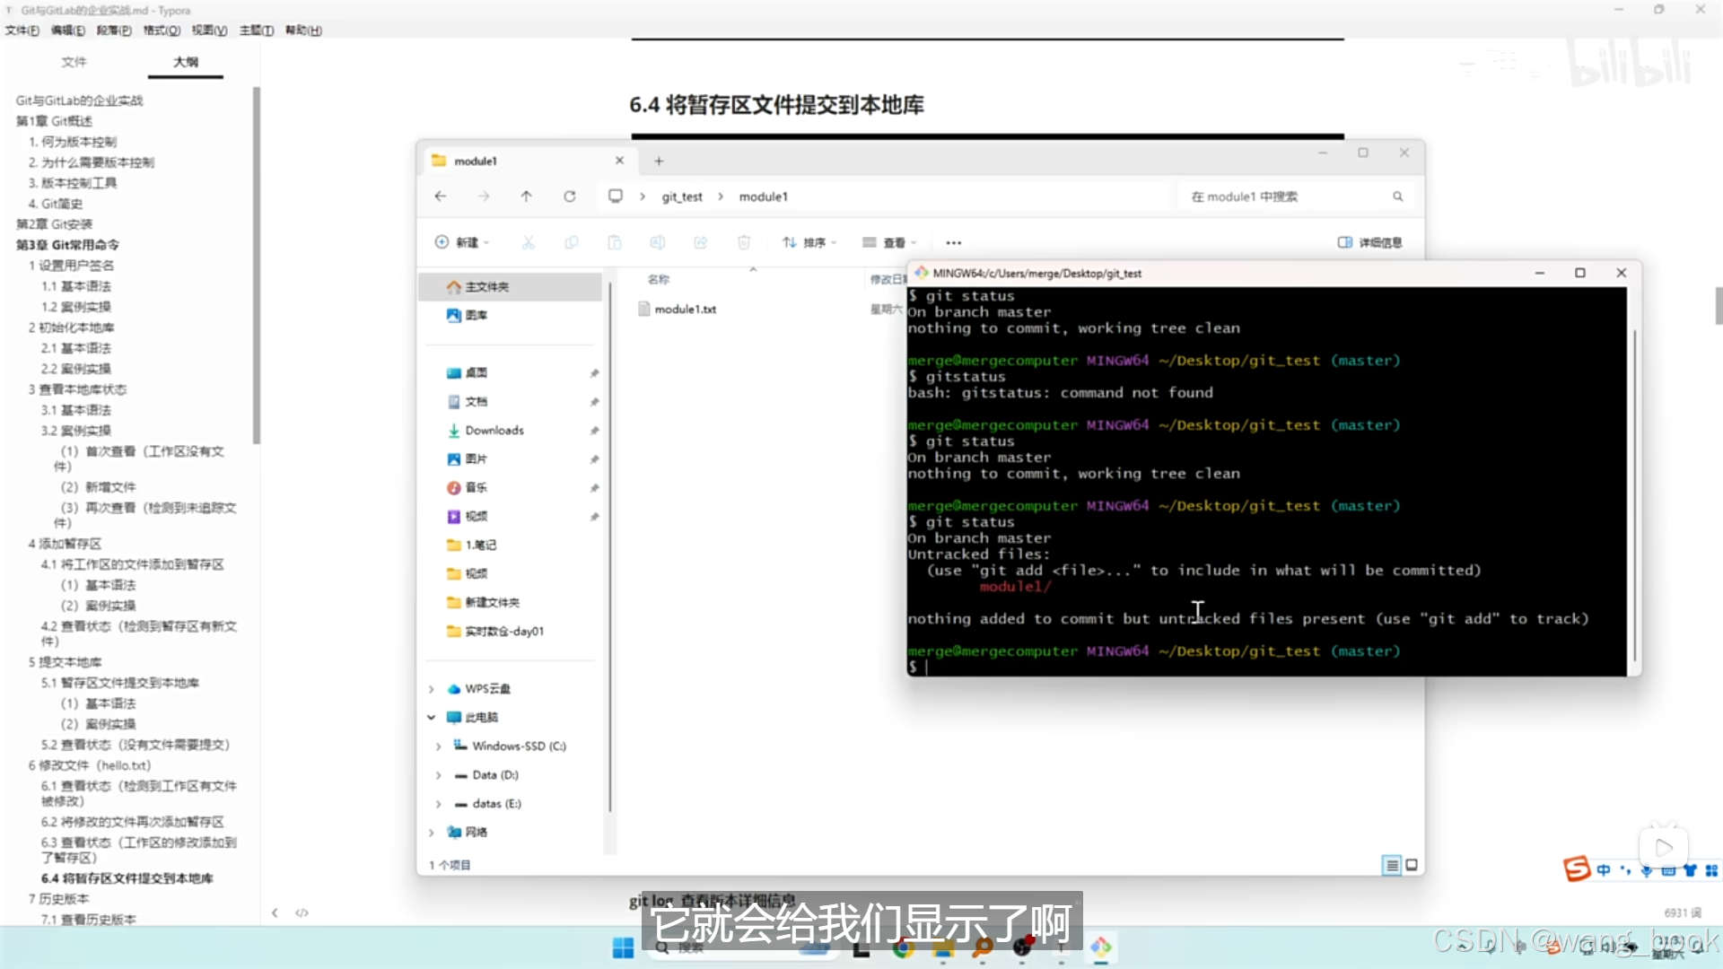Open 主文件夹 in Explorer sidebar
Viewport: 1723px width, 969px height.
[x=512, y=286]
